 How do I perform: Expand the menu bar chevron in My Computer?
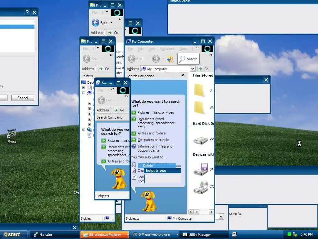pyautogui.click(x=197, y=48)
